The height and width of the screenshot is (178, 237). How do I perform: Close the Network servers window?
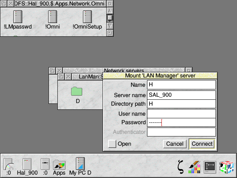pos(59,71)
